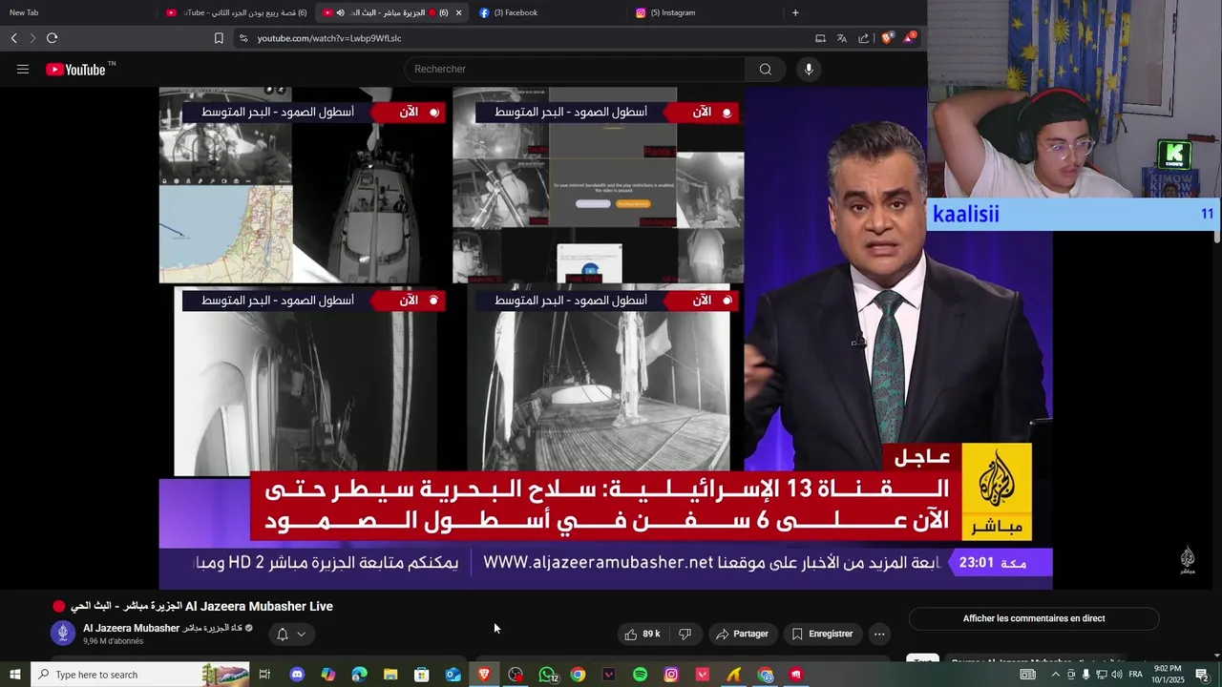
Task: Open Microsoft Store from the taskbar
Action: pyautogui.click(x=421, y=675)
